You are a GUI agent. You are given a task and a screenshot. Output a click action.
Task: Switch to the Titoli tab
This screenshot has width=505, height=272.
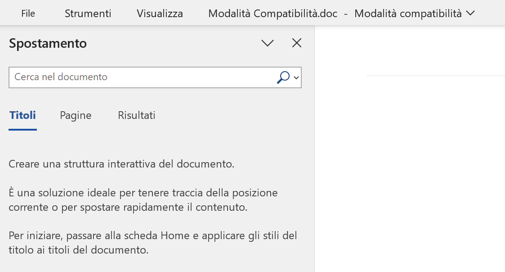pyautogui.click(x=22, y=115)
